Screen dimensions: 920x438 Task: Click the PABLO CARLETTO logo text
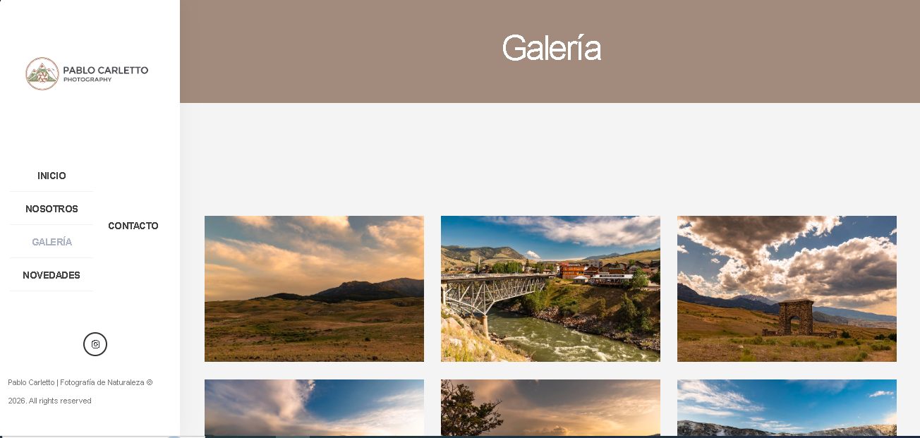[x=106, y=71]
